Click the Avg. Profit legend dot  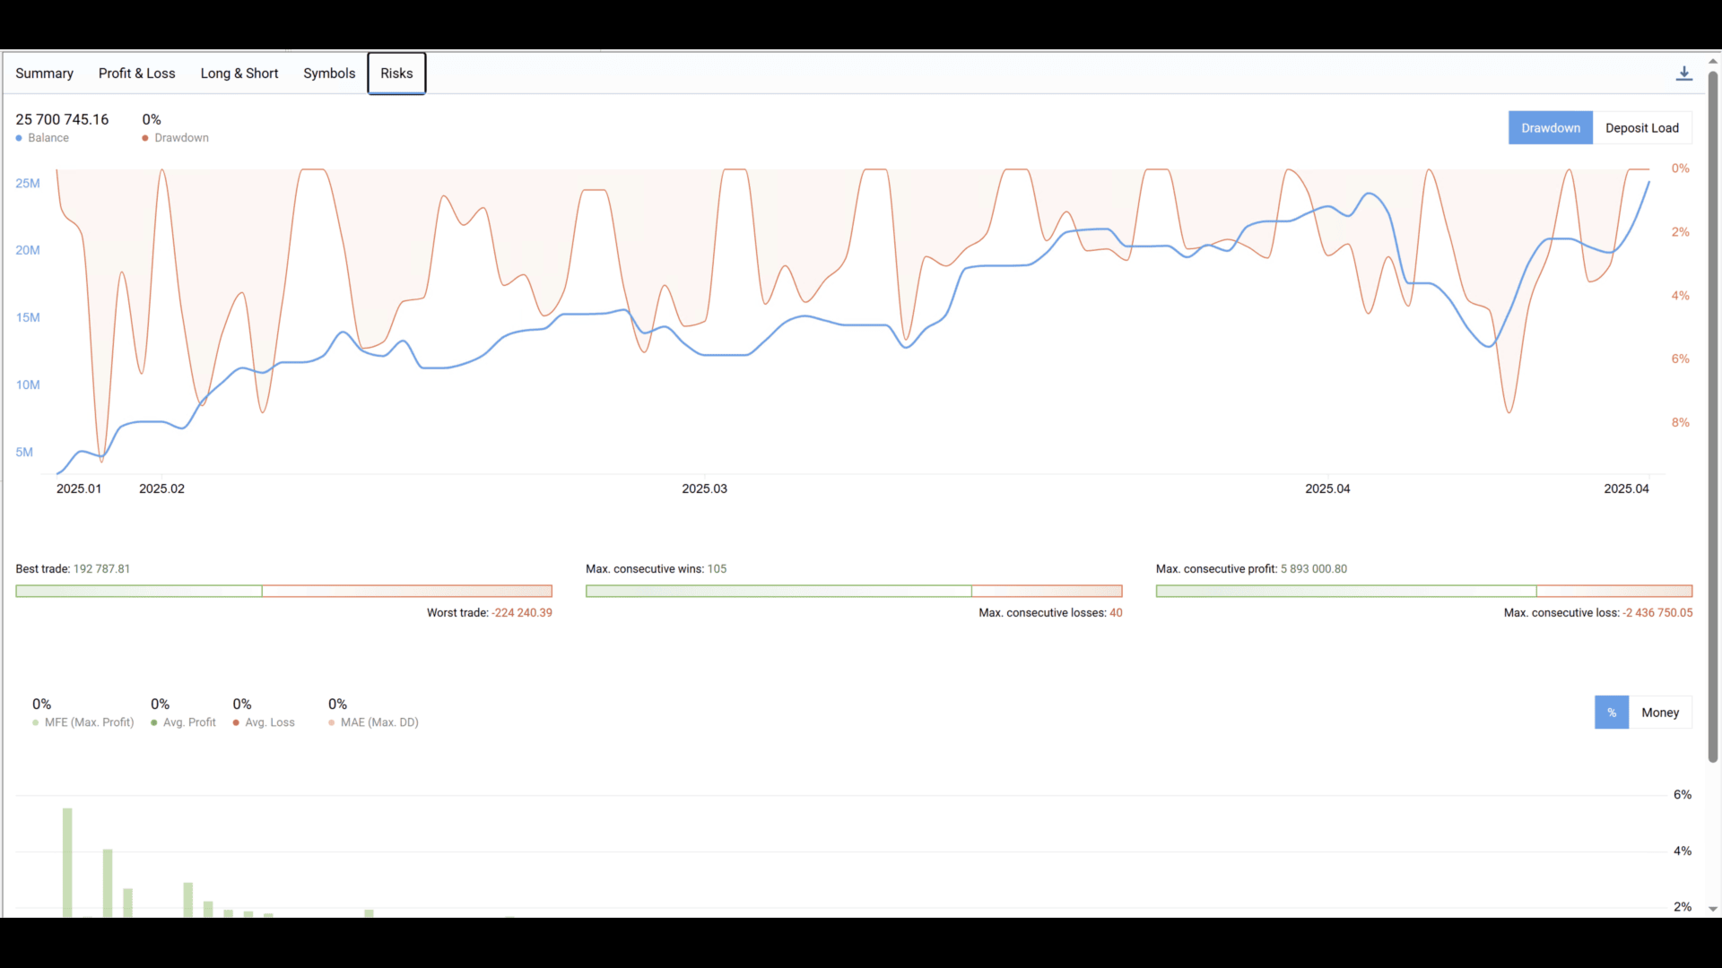click(154, 722)
